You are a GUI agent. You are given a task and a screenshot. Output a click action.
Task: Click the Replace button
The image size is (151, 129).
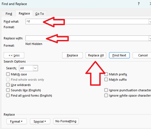(x=72, y=55)
